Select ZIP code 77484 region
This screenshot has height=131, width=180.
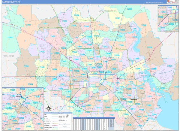click(10, 38)
